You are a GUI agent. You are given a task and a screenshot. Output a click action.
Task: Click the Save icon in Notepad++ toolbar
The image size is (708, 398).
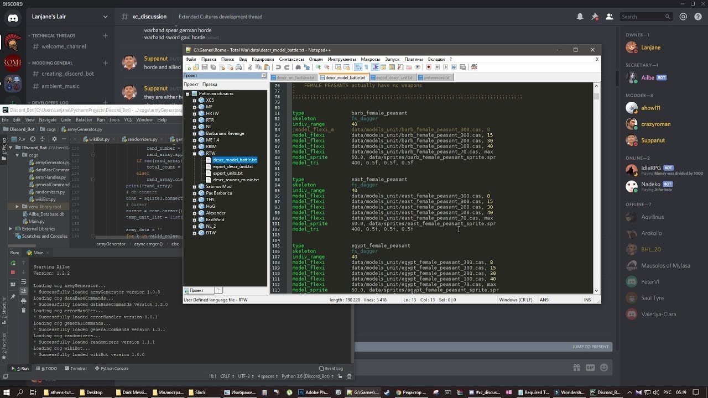pos(205,67)
